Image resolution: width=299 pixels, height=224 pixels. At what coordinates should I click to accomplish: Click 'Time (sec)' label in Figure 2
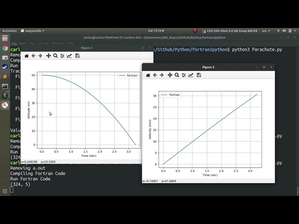(x=210, y=175)
